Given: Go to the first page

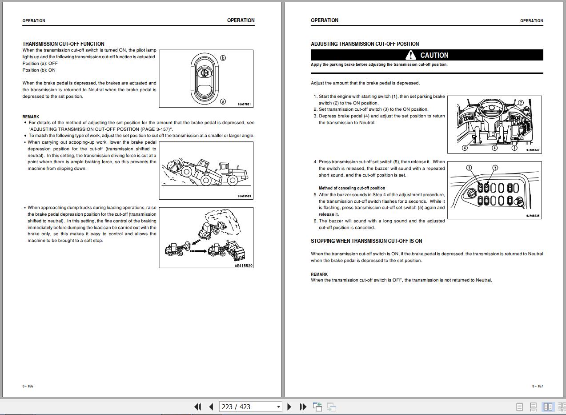Looking at the screenshot, I should [x=198, y=407].
